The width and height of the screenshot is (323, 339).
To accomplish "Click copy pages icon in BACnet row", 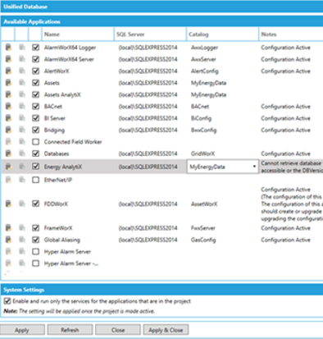I will (x=22, y=107).
